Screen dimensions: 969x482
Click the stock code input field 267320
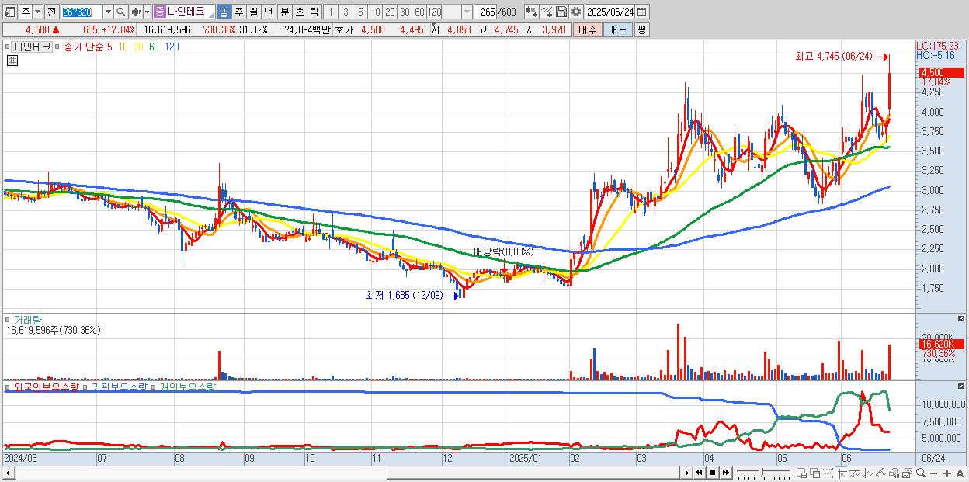[82, 12]
